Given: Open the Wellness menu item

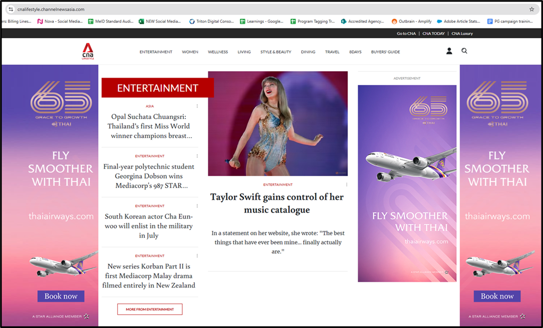Looking at the screenshot, I should [217, 52].
